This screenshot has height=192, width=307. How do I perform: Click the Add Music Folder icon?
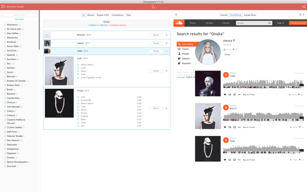[x=3, y=7]
